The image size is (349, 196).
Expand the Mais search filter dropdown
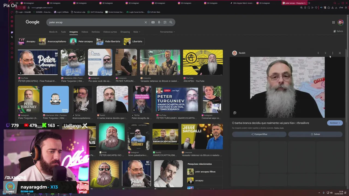137,32
